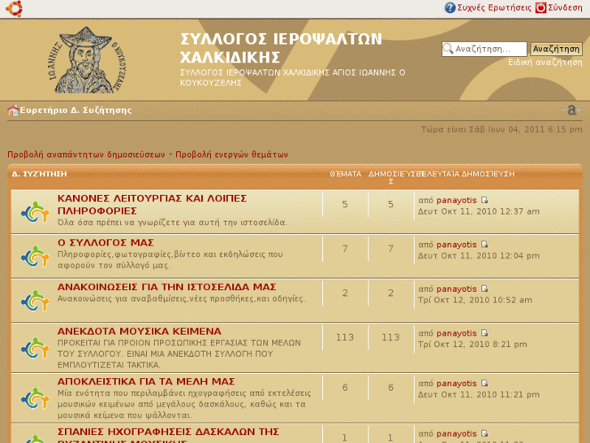Click the site subtitle ΑΓΙΟΣ ΙΩΑΝΝΗΣ Ο ΚΟΥΚΟΥΖΕΛΗΣ

pyautogui.click(x=292, y=77)
